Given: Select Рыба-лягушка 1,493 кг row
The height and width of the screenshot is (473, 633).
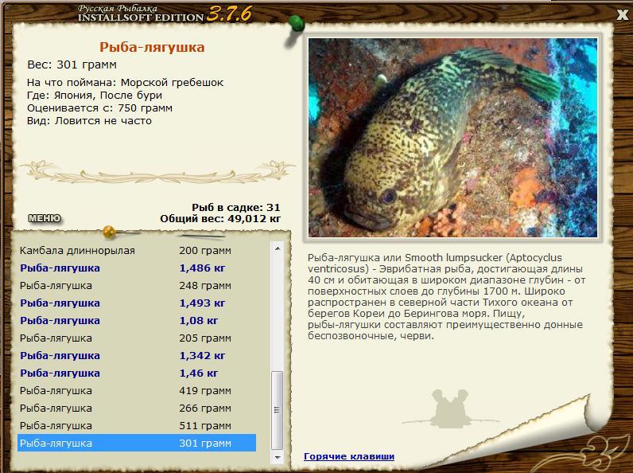Looking at the screenshot, I should [x=137, y=303].
